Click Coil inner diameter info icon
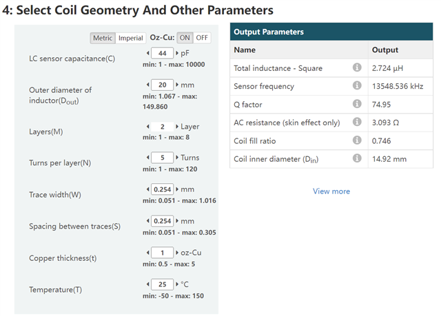 pos(357,158)
